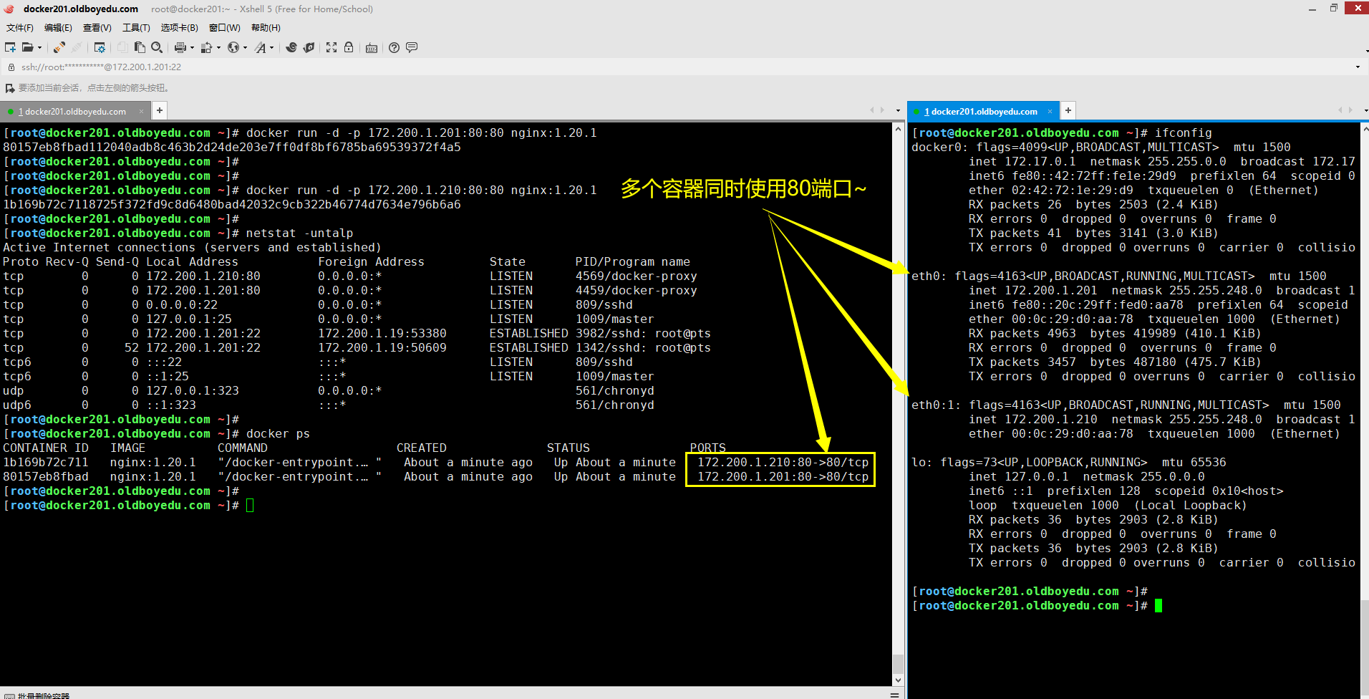Click the Open Session folder icon
This screenshot has width=1369, height=699.
point(28,47)
